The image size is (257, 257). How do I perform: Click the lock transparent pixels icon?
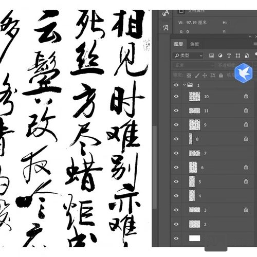point(189,76)
